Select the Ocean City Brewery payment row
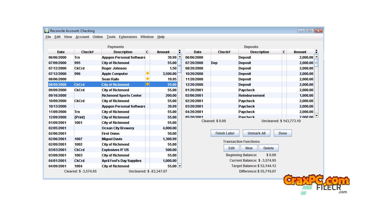367x206 pixels. [x=118, y=128]
